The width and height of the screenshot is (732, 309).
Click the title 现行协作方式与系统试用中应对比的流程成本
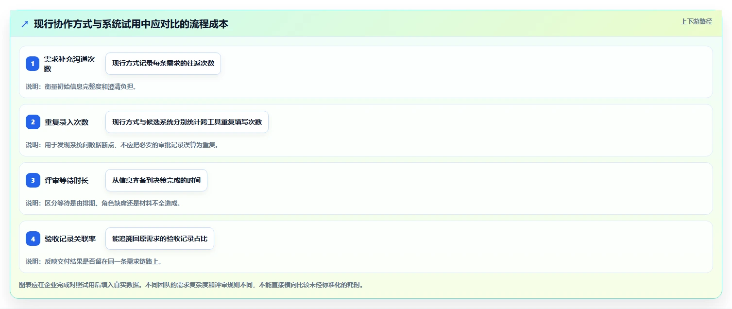131,24
